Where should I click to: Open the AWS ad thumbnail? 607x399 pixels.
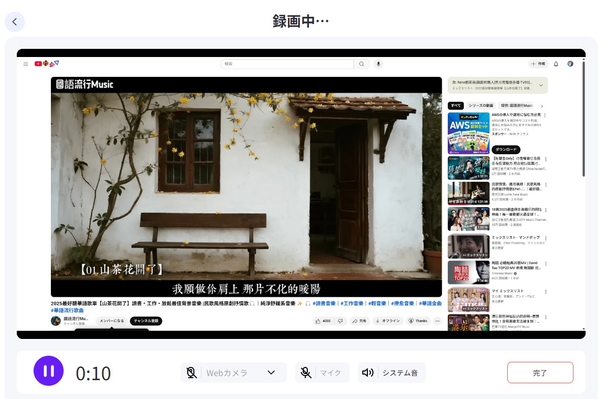[x=469, y=133]
